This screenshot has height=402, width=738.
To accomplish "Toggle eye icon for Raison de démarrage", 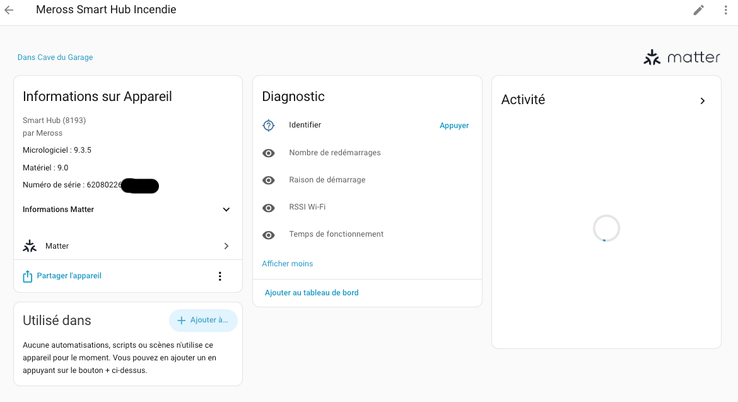I will click(268, 180).
